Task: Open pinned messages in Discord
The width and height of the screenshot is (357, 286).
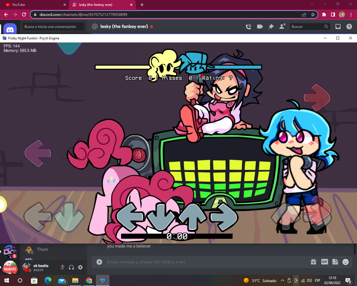Action: coord(271,27)
